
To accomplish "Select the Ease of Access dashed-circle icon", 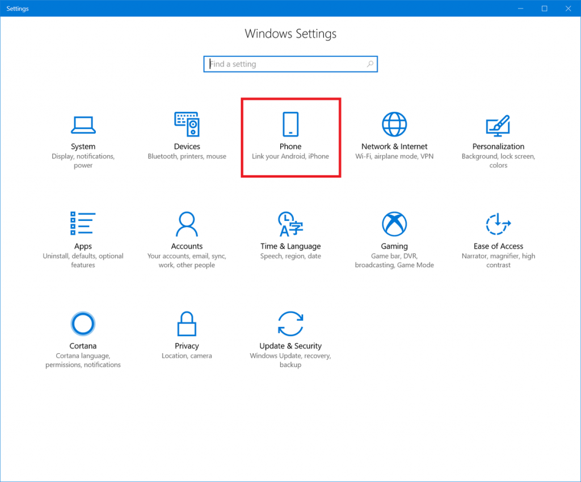I will click(498, 224).
